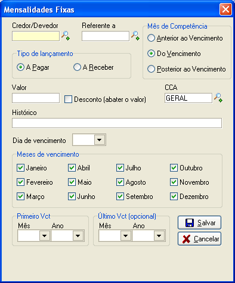Select Do Vencimento radio option
This screenshot has width=235, height=283.
(151, 54)
